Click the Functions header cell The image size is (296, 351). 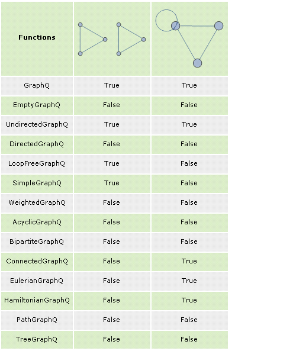(37, 38)
